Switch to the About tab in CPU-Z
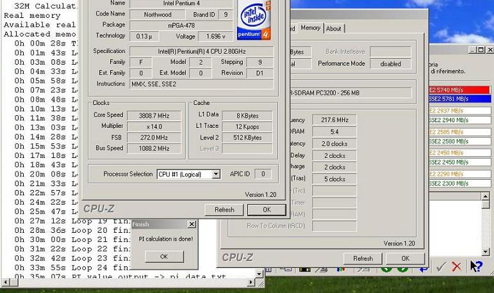Image resolution: width=494 pixels, height=293 pixels. coord(334,28)
